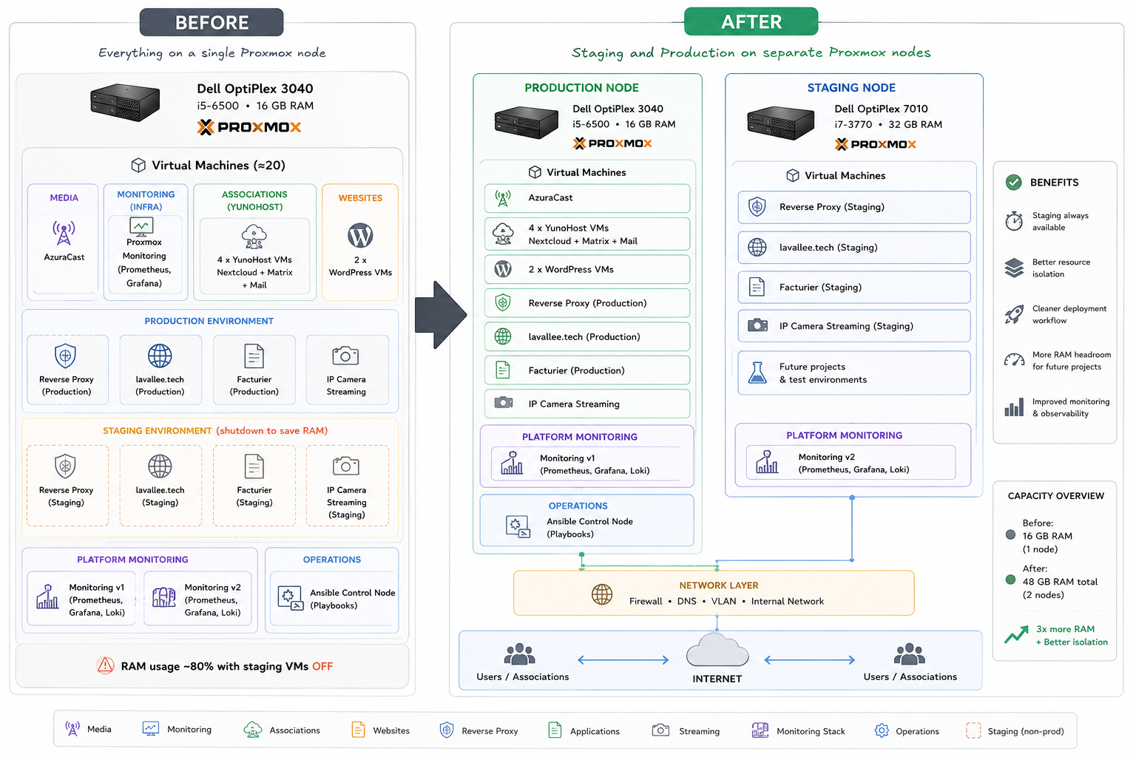Screen dimensions: 1136x757
Task: Click the green trend arrow beside 3x more RAM
Action: click(x=1016, y=635)
